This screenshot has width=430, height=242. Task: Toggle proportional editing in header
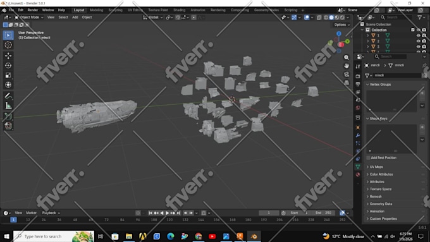point(194,17)
